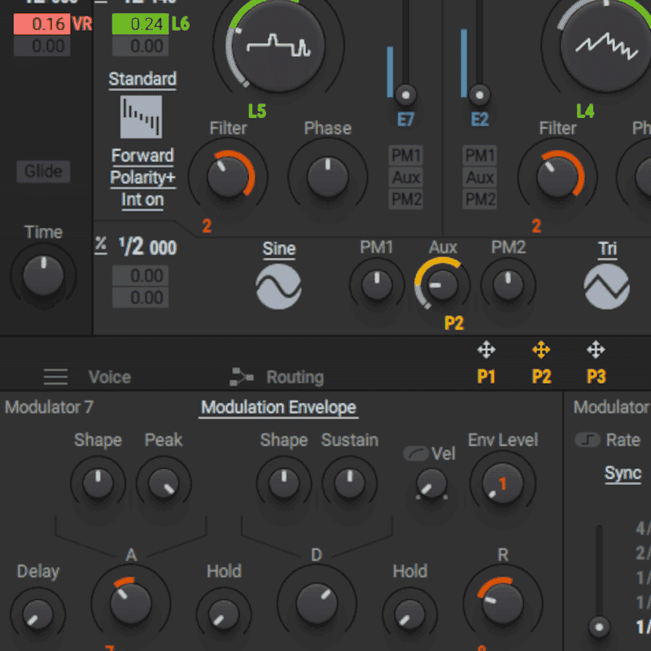The image size is (651, 651).
Task: Toggle the Vel curve switch
Action: [x=416, y=453]
